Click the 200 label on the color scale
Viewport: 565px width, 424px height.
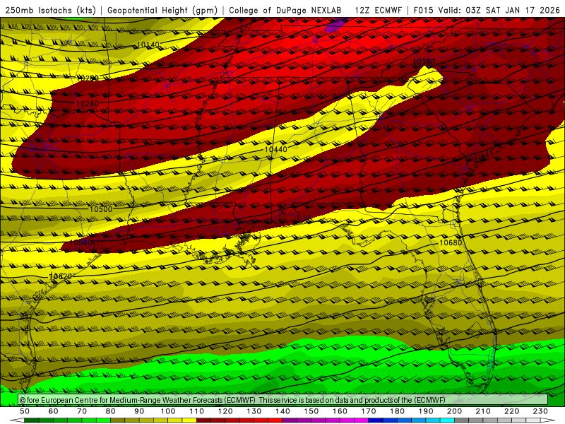tap(455, 411)
